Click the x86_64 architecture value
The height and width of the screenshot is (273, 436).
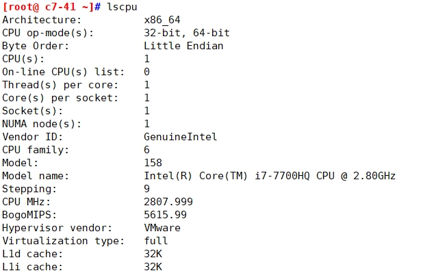tap(162, 20)
